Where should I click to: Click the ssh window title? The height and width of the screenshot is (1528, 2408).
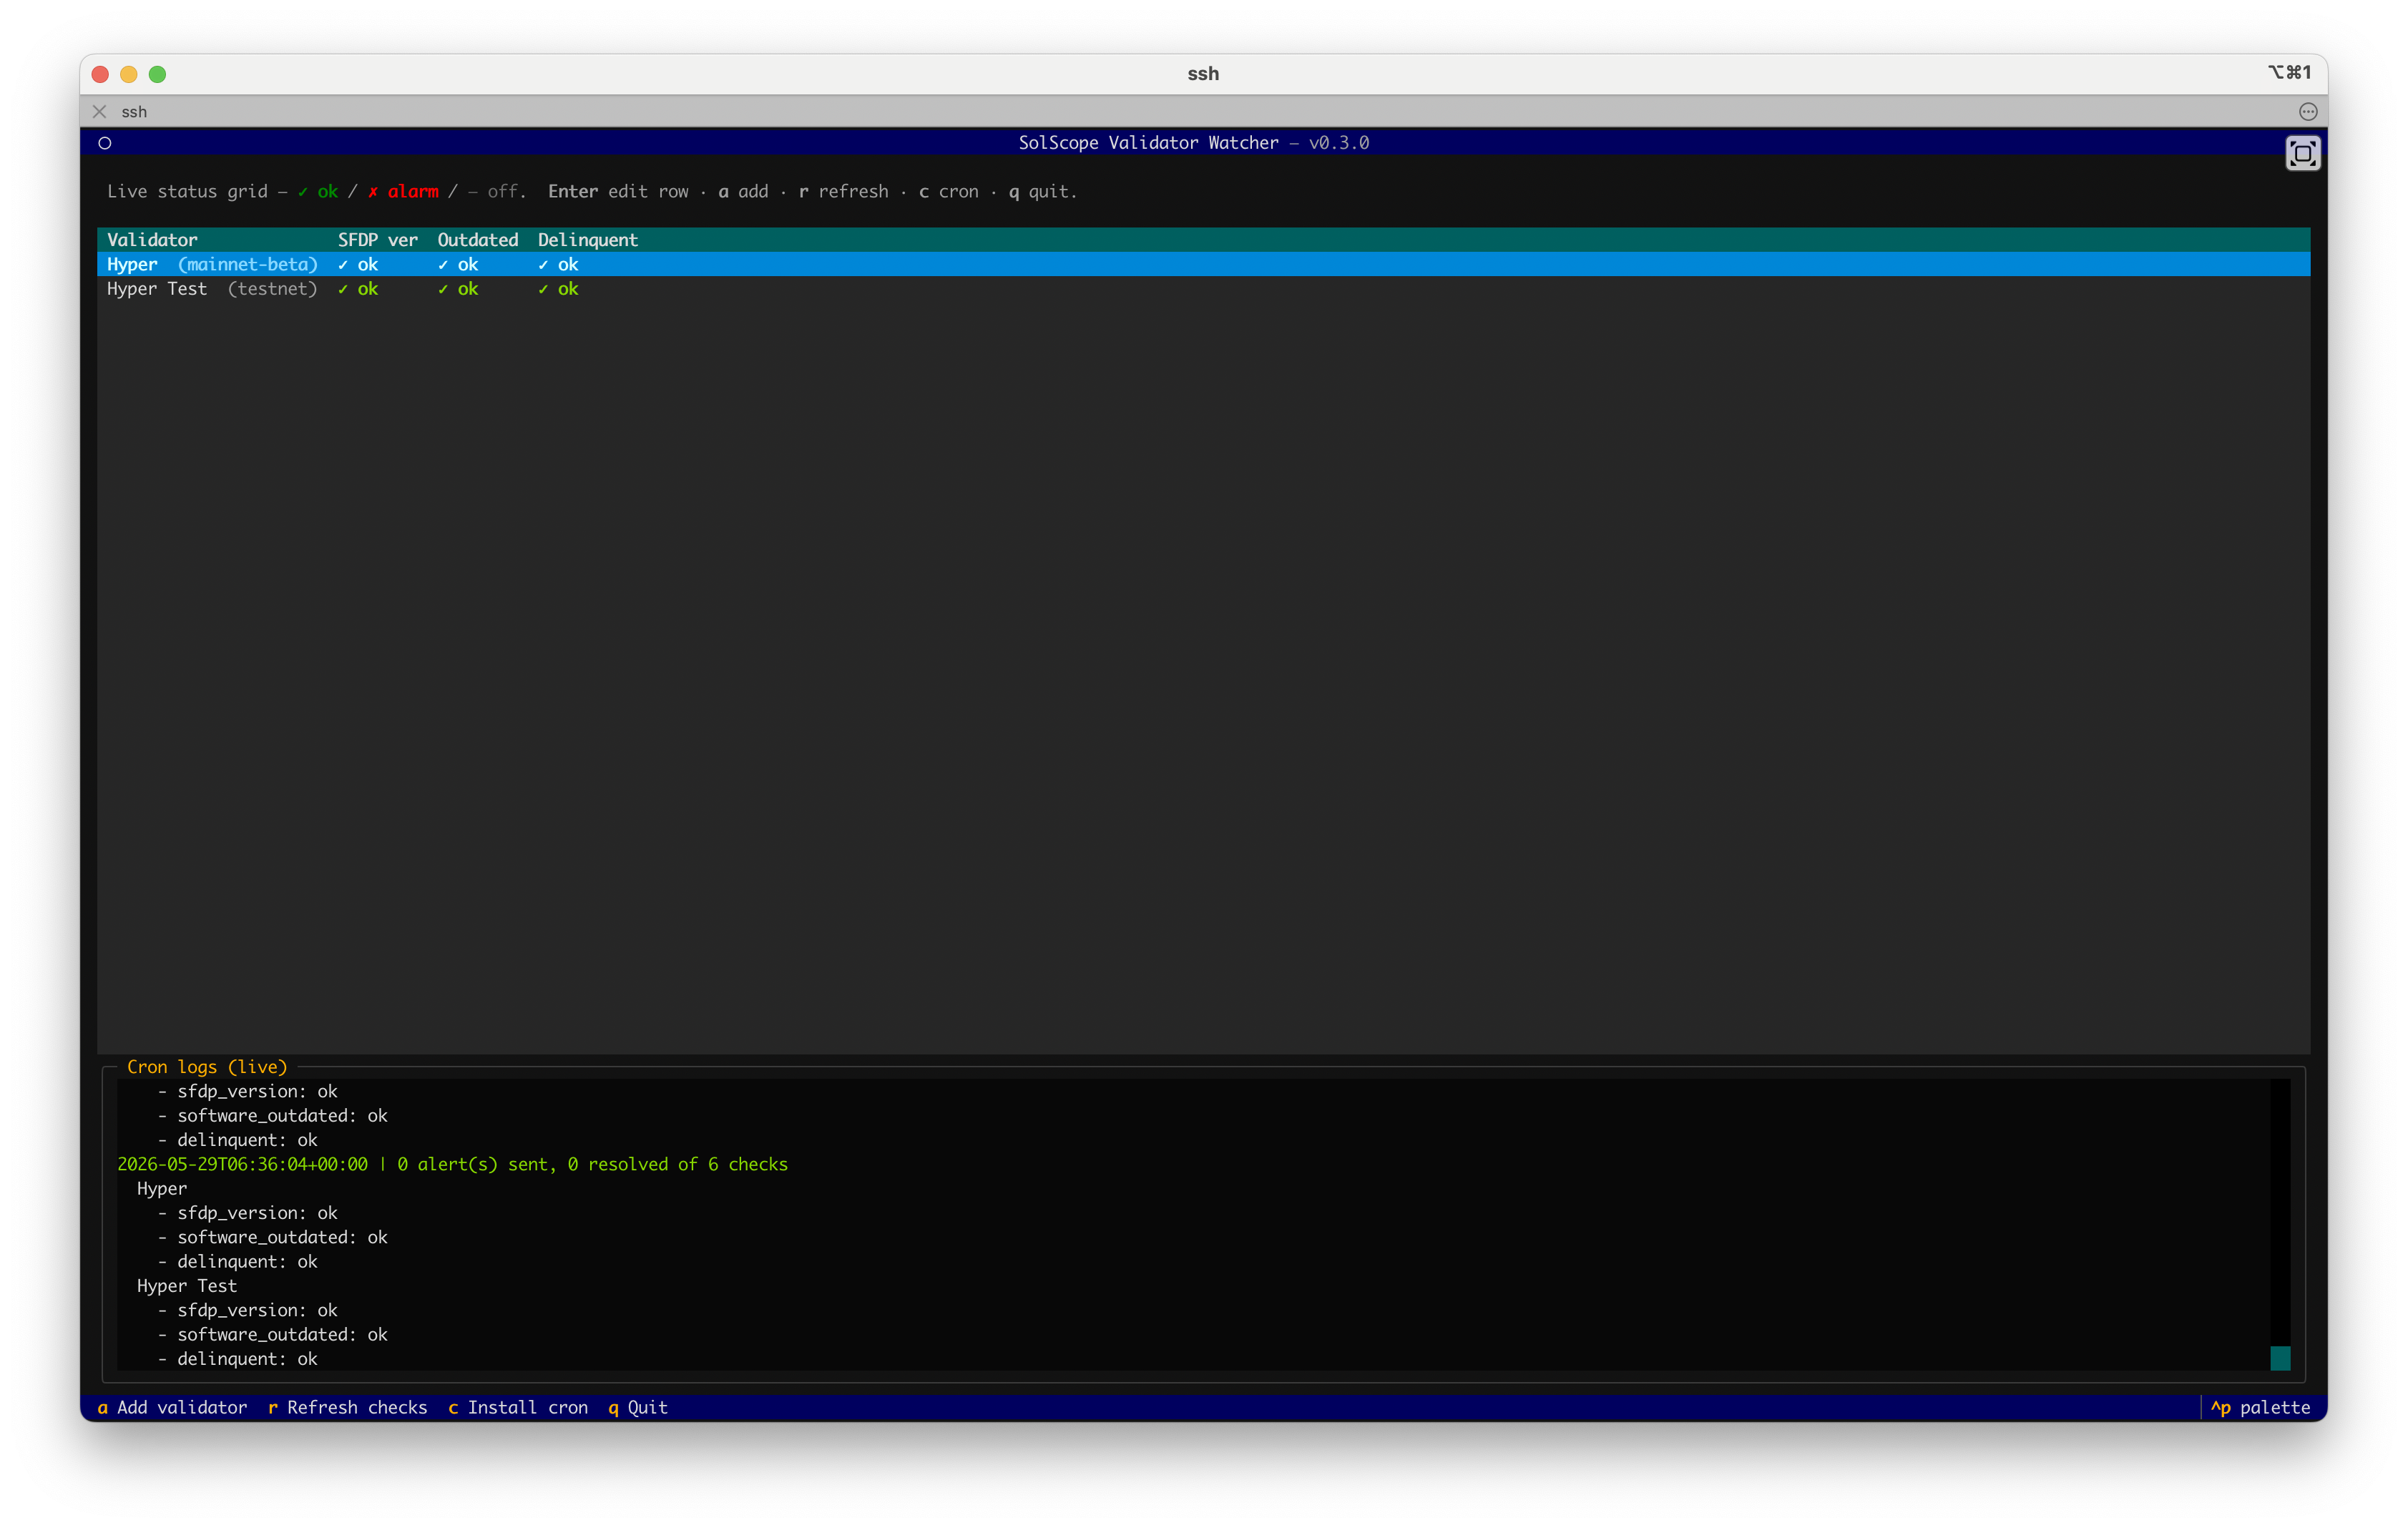pyautogui.click(x=1203, y=74)
